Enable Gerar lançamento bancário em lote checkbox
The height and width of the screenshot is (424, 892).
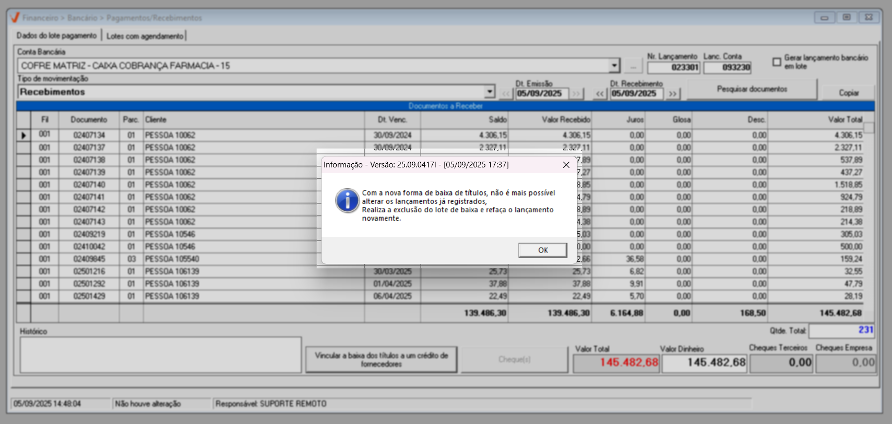click(777, 62)
